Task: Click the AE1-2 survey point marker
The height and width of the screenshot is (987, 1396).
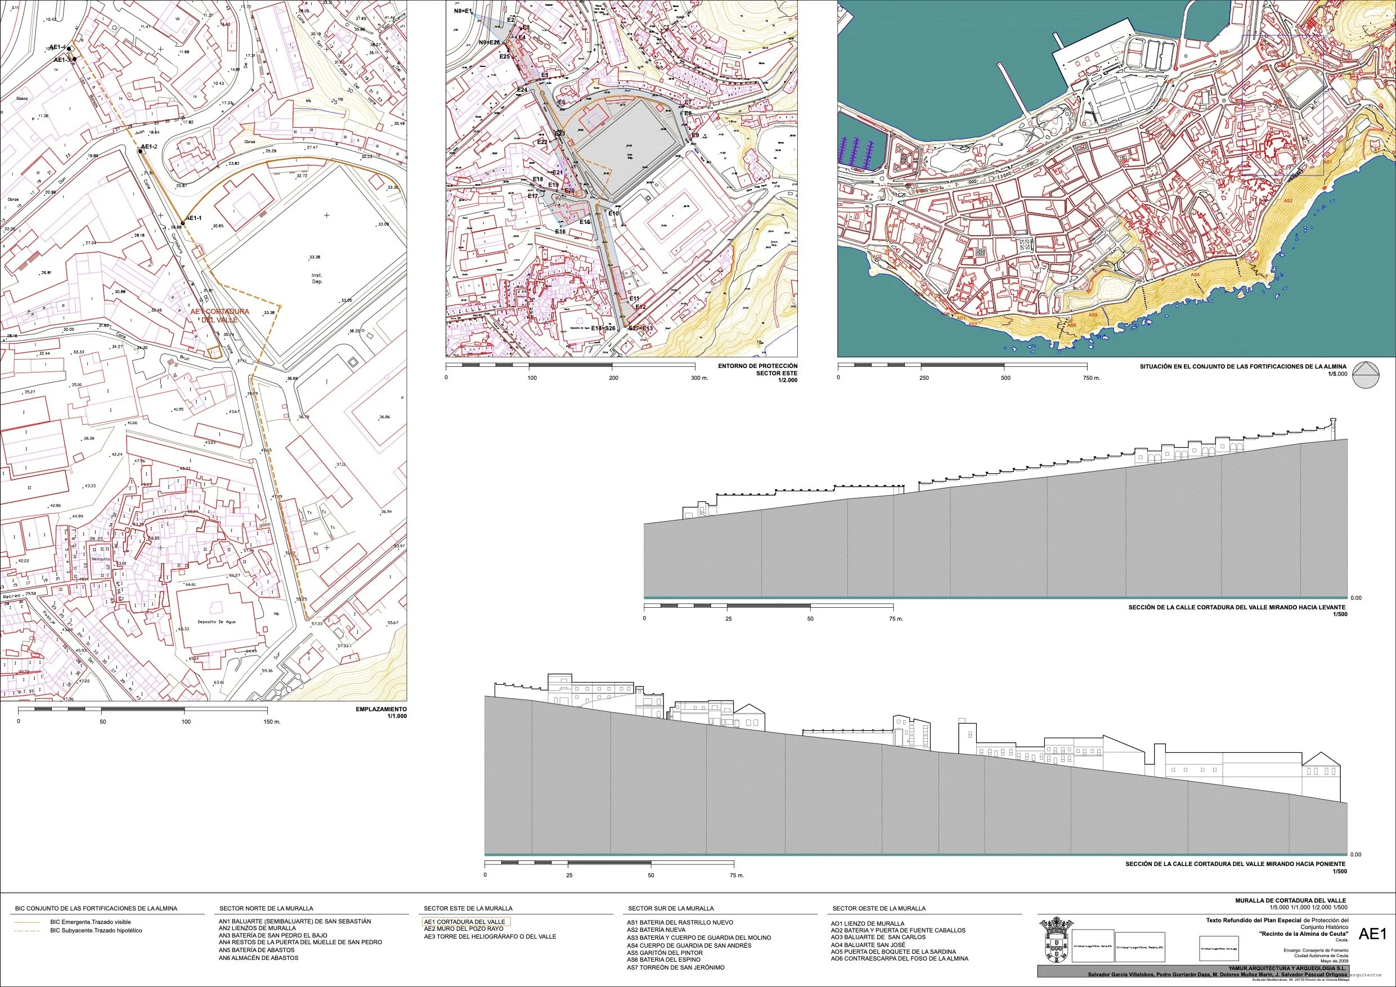Action: click(x=140, y=152)
